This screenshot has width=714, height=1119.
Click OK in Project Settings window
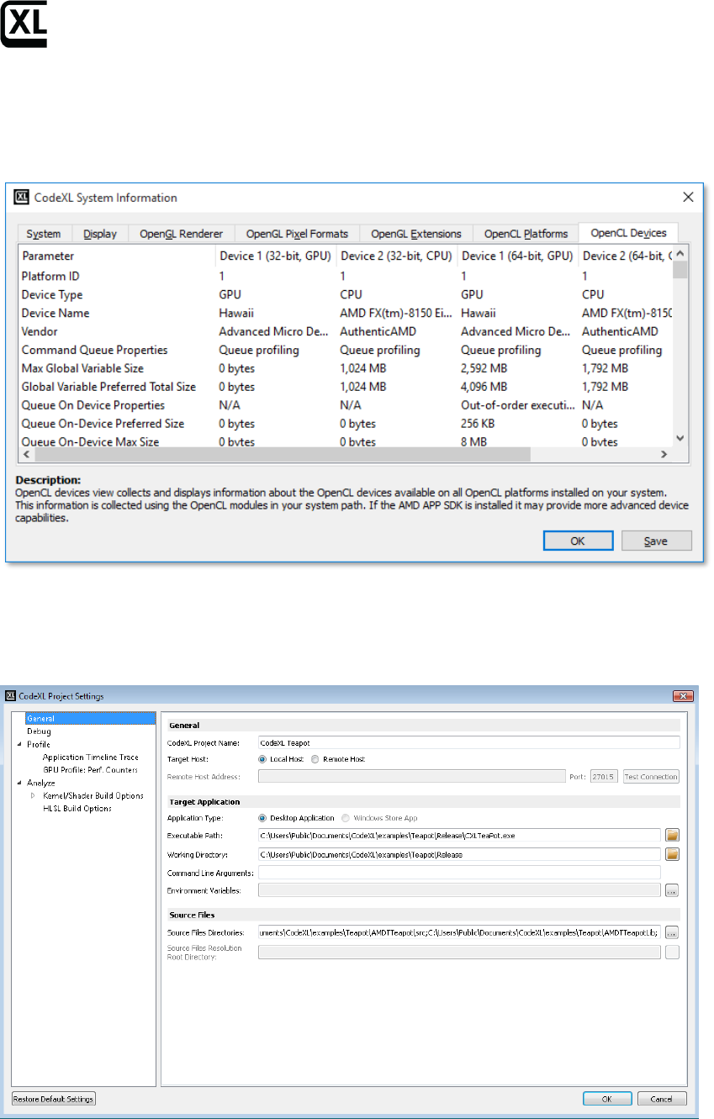coord(608,1099)
